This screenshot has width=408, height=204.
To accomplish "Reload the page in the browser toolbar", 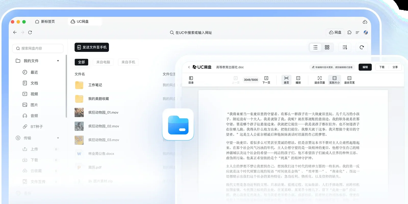I will coord(30,32).
